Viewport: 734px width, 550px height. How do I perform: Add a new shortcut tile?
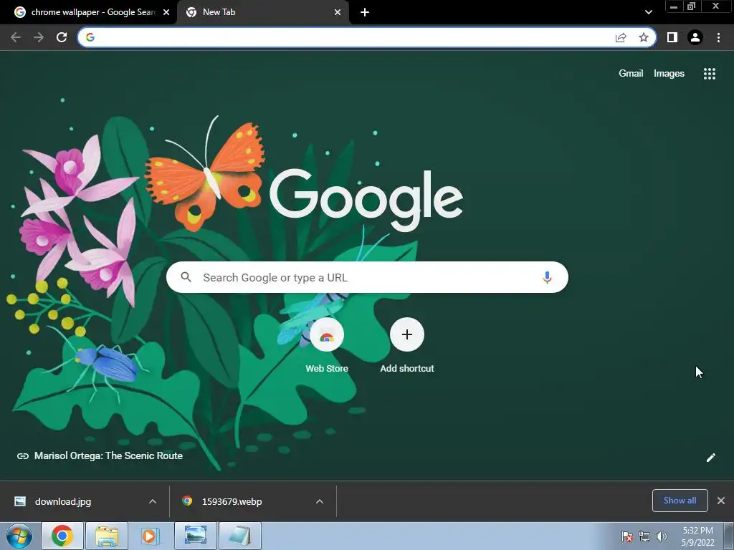coord(407,345)
